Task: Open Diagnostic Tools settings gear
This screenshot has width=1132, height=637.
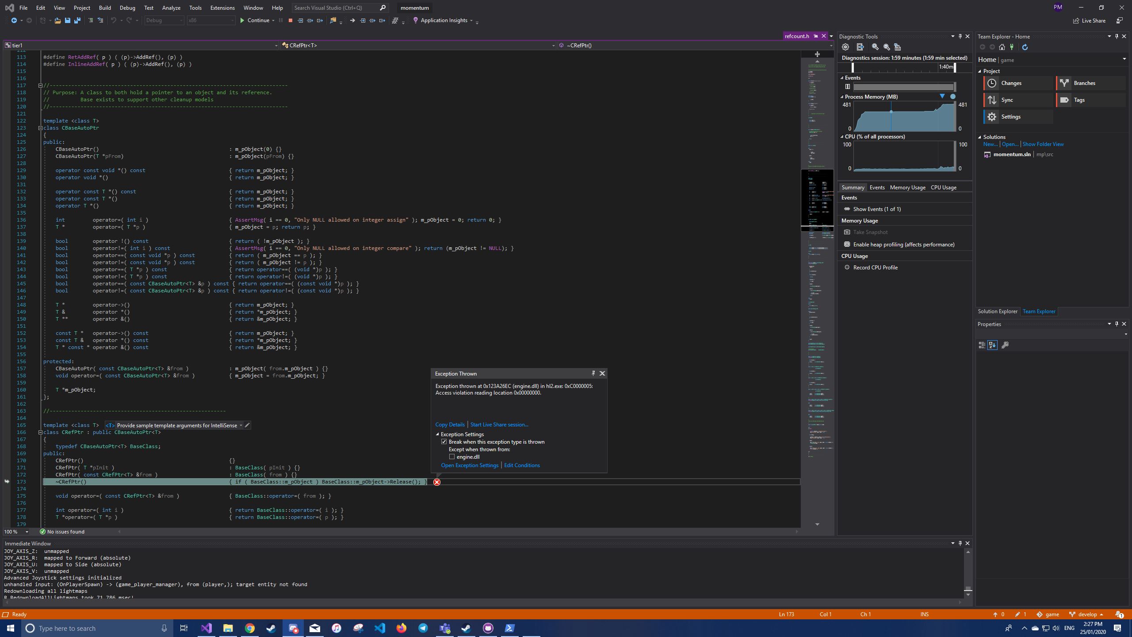Action: [x=845, y=47]
